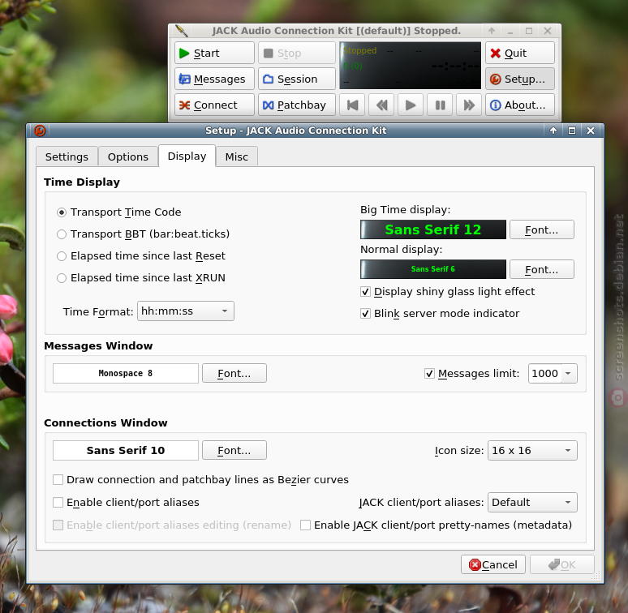The height and width of the screenshot is (613, 628).
Task: Start the JACK server
Action: pyautogui.click(x=214, y=53)
